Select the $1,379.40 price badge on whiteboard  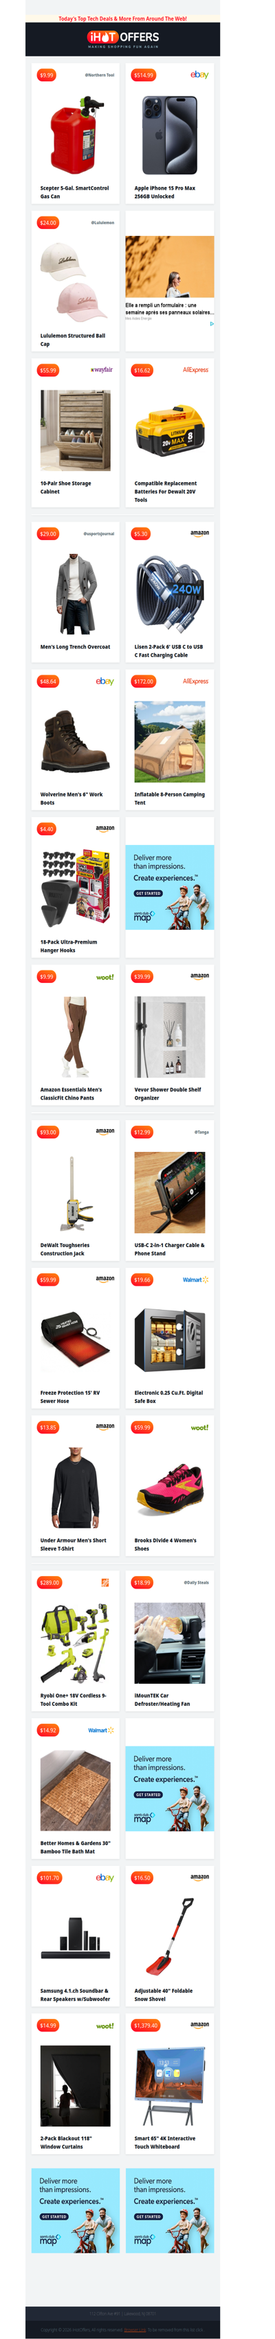pos(146,2025)
